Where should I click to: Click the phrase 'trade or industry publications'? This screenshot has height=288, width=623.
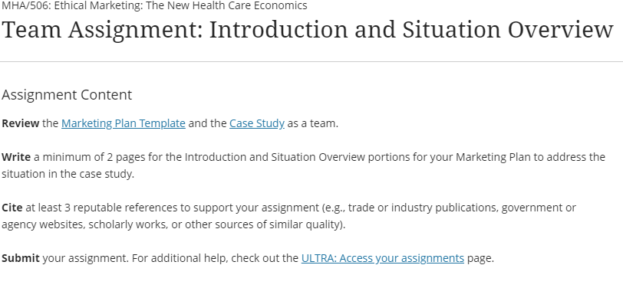[x=424, y=208]
